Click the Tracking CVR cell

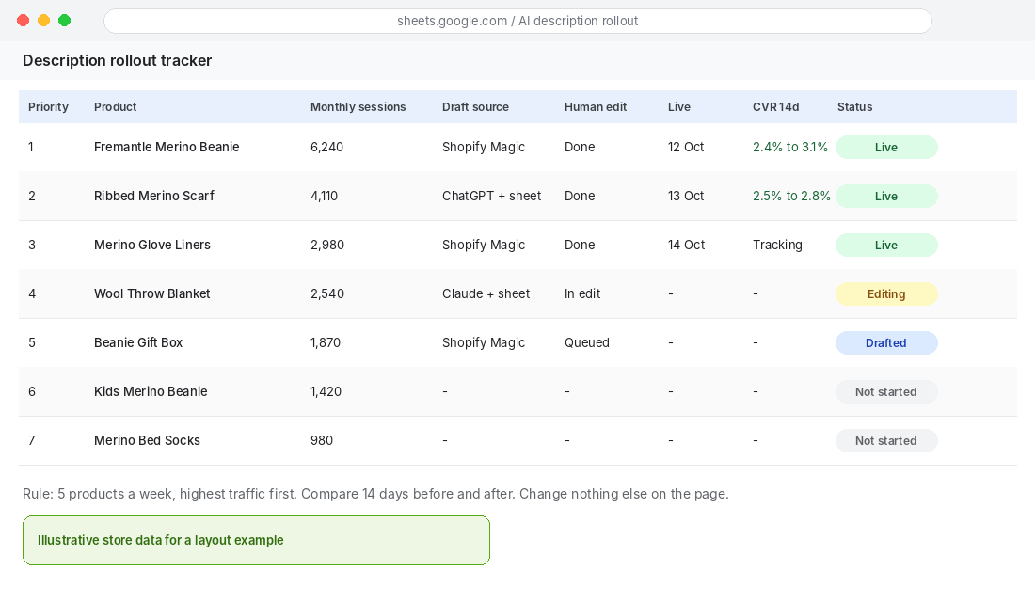tap(777, 245)
